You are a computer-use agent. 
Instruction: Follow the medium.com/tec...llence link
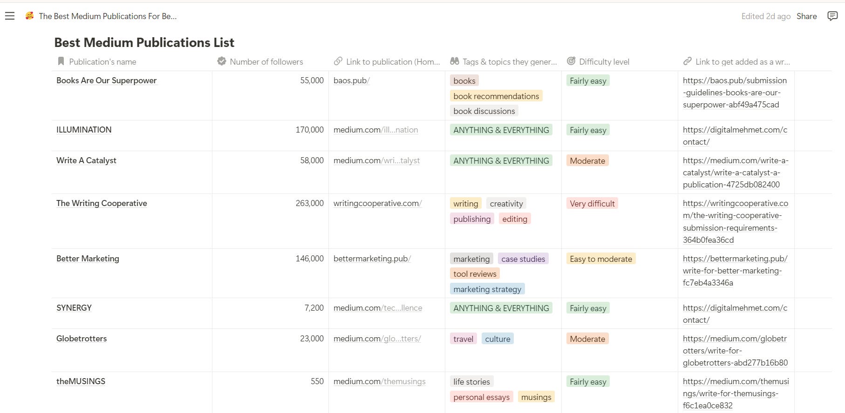pos(378,308)
